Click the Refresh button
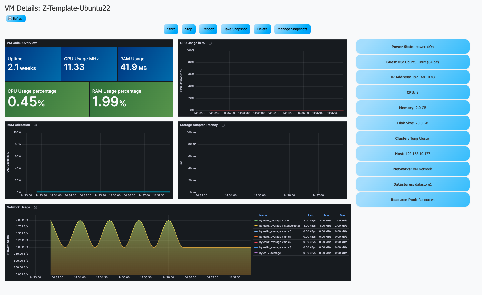The height and width of the screenshot is (295, 482). click(16, 19)
